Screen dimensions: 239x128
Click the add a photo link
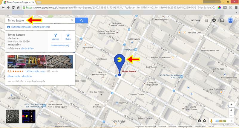27,76
